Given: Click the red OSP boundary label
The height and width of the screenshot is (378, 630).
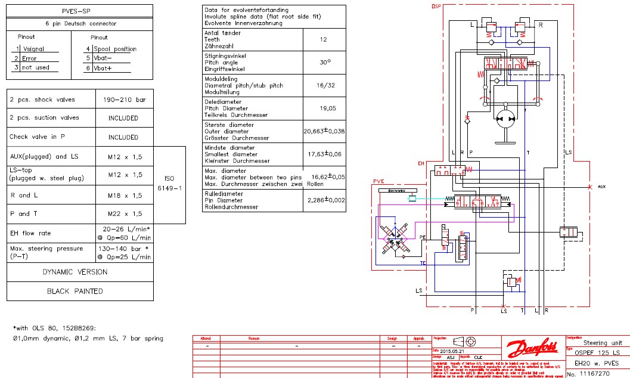Looking at the screenshot, I should [437, 5].
